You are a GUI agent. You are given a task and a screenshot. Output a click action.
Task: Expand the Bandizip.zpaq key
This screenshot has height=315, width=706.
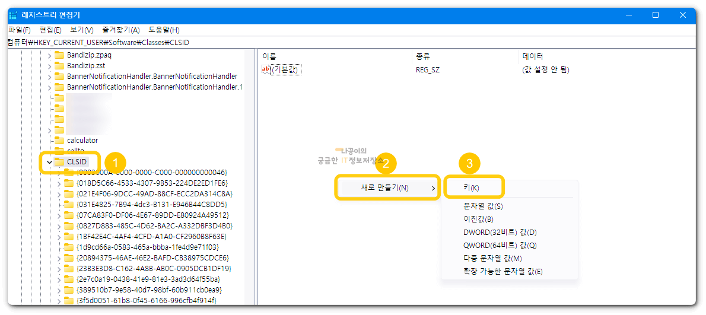click(49, 55)
